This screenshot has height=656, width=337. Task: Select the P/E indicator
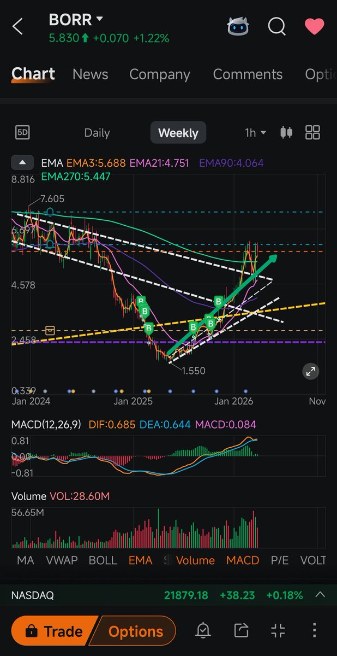coord(280,560)
